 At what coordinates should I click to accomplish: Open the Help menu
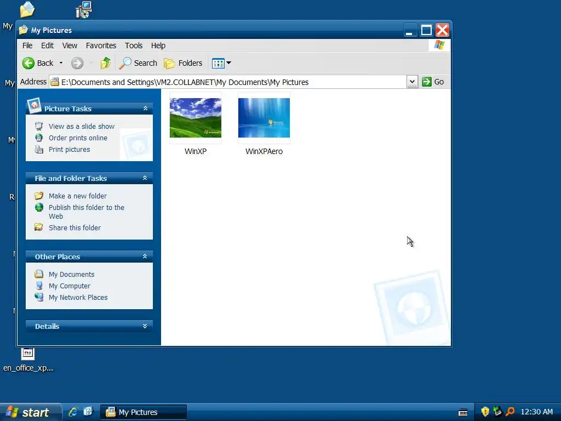tap(158, 45)
